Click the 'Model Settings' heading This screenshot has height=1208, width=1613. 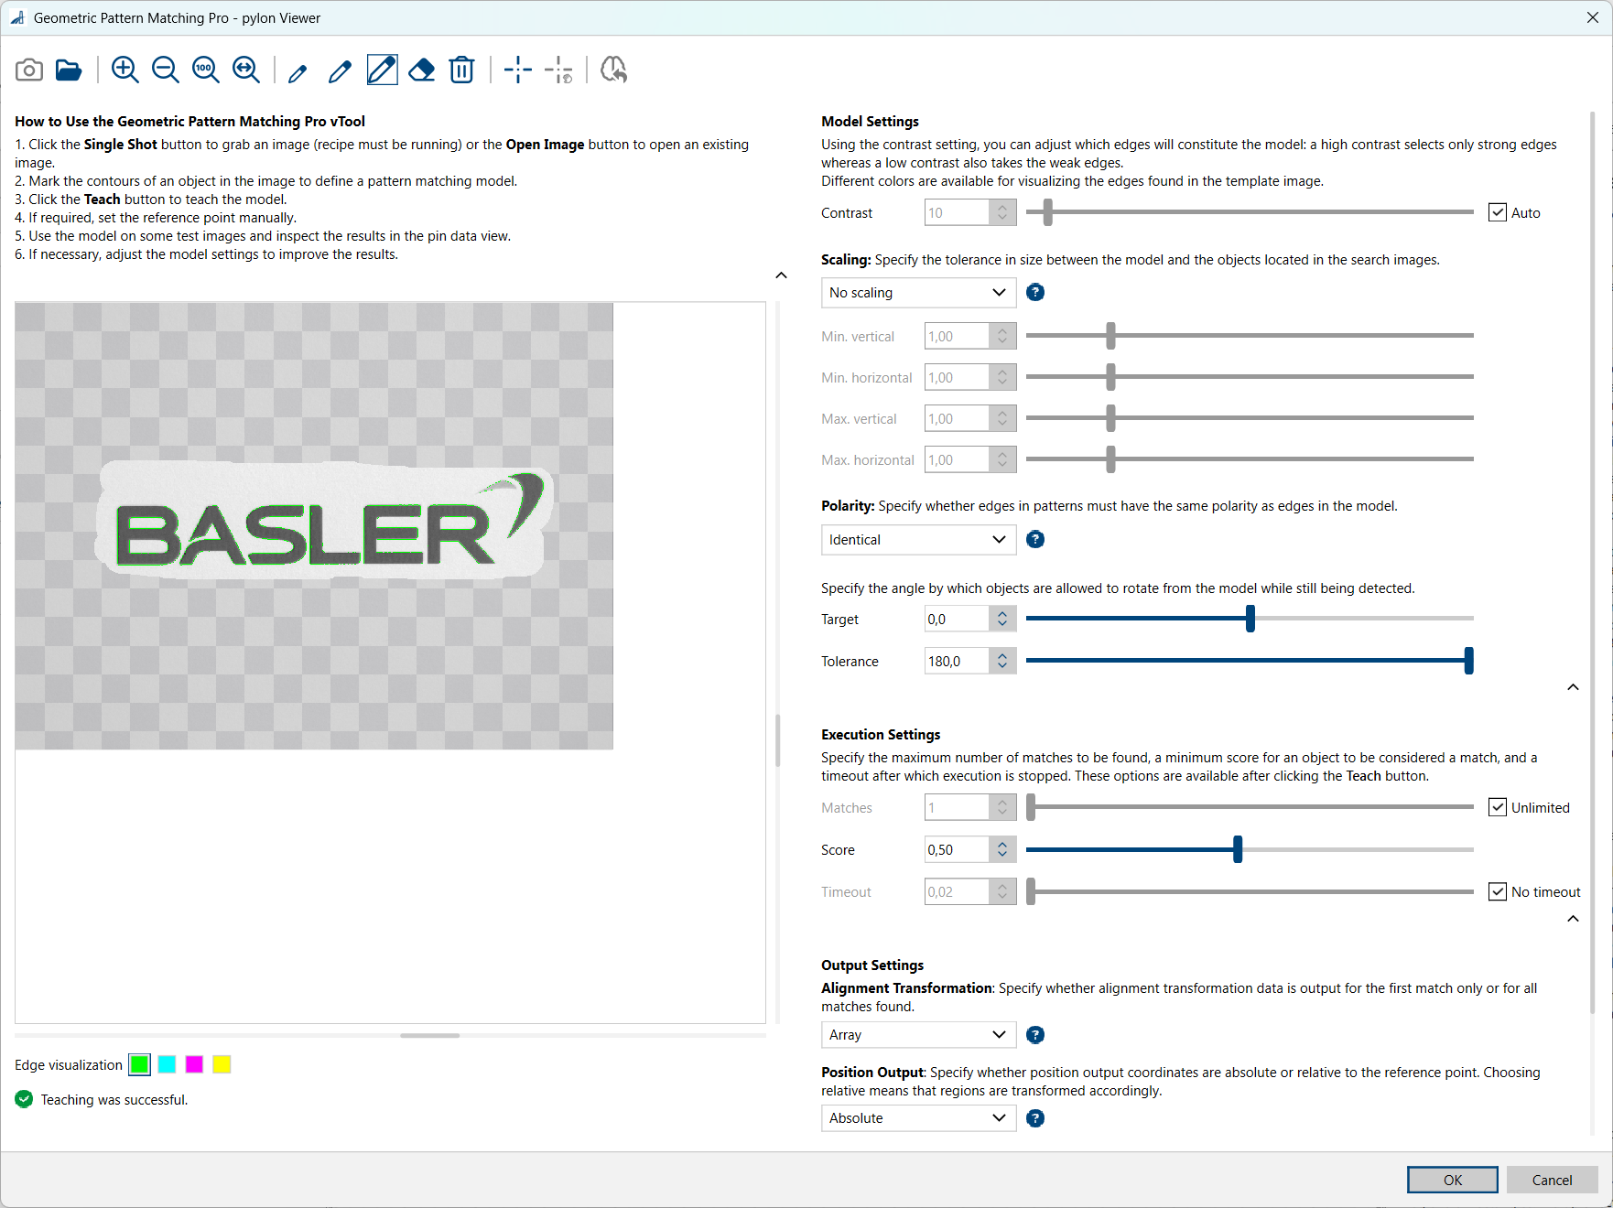pos(870,121)
